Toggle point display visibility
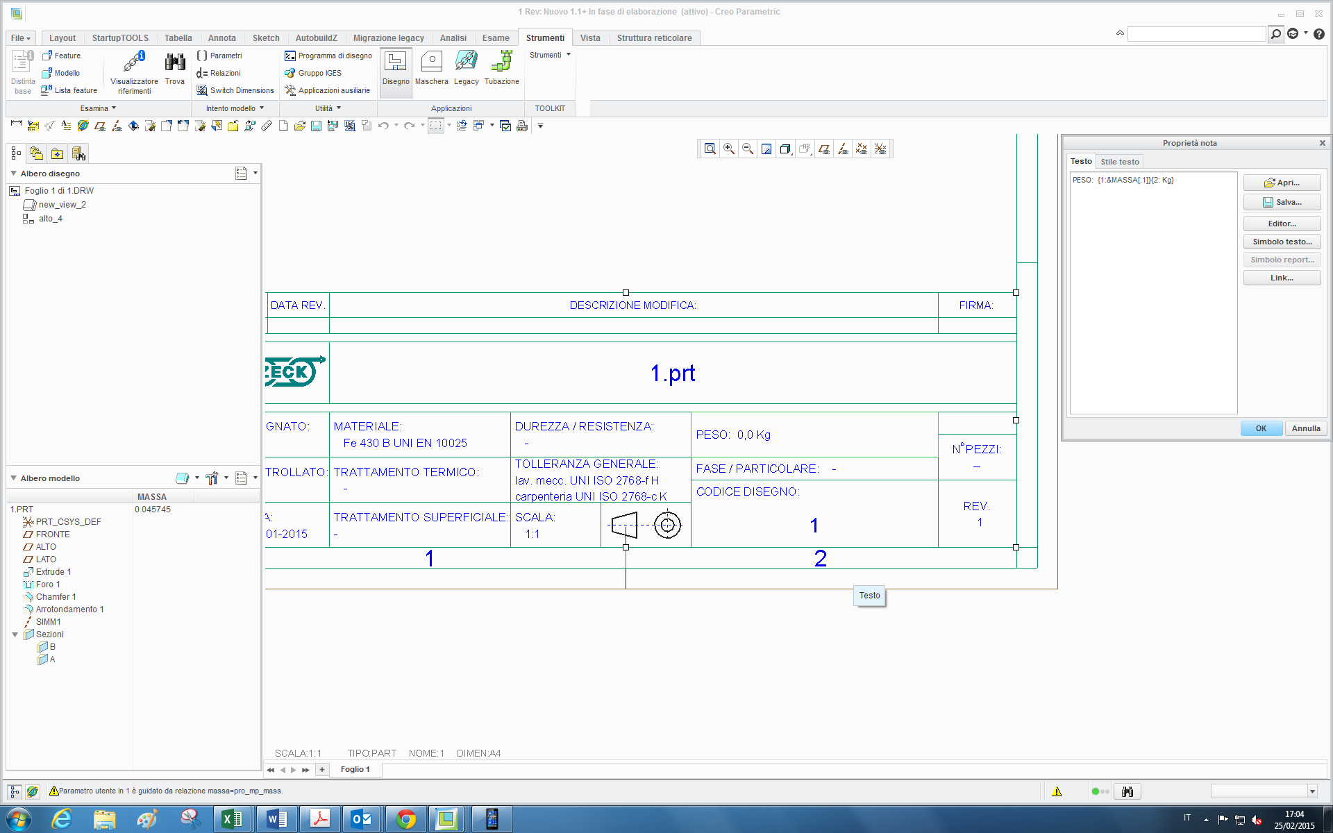1333x833 pixels. tap(862, 149)
